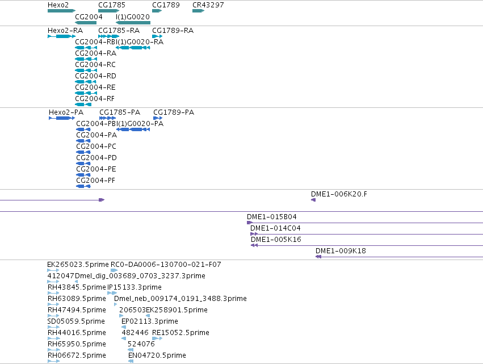483x364 pixels.
Task: Click the CG1785-PA protein glyph
Action: [x=108, y=118]
